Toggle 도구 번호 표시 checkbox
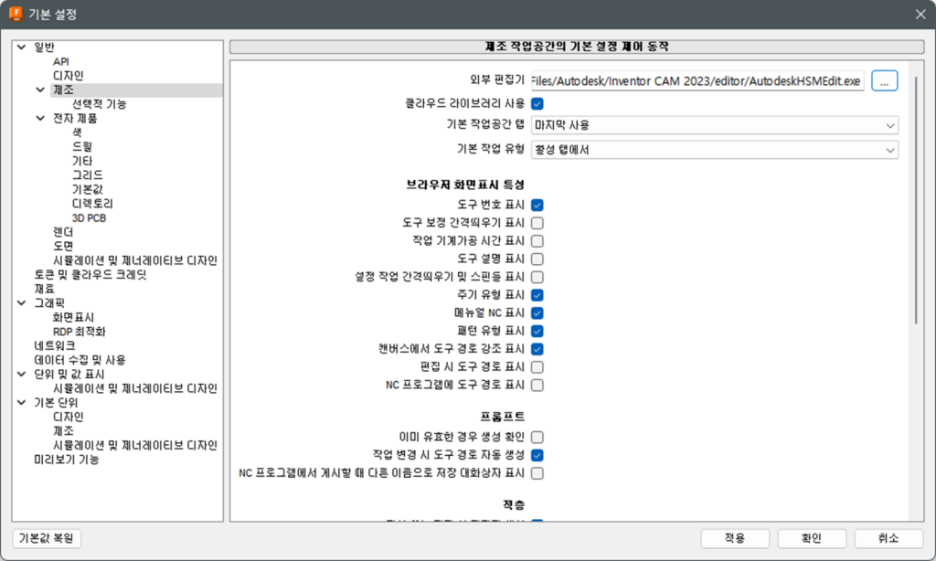 coord(537,206)
